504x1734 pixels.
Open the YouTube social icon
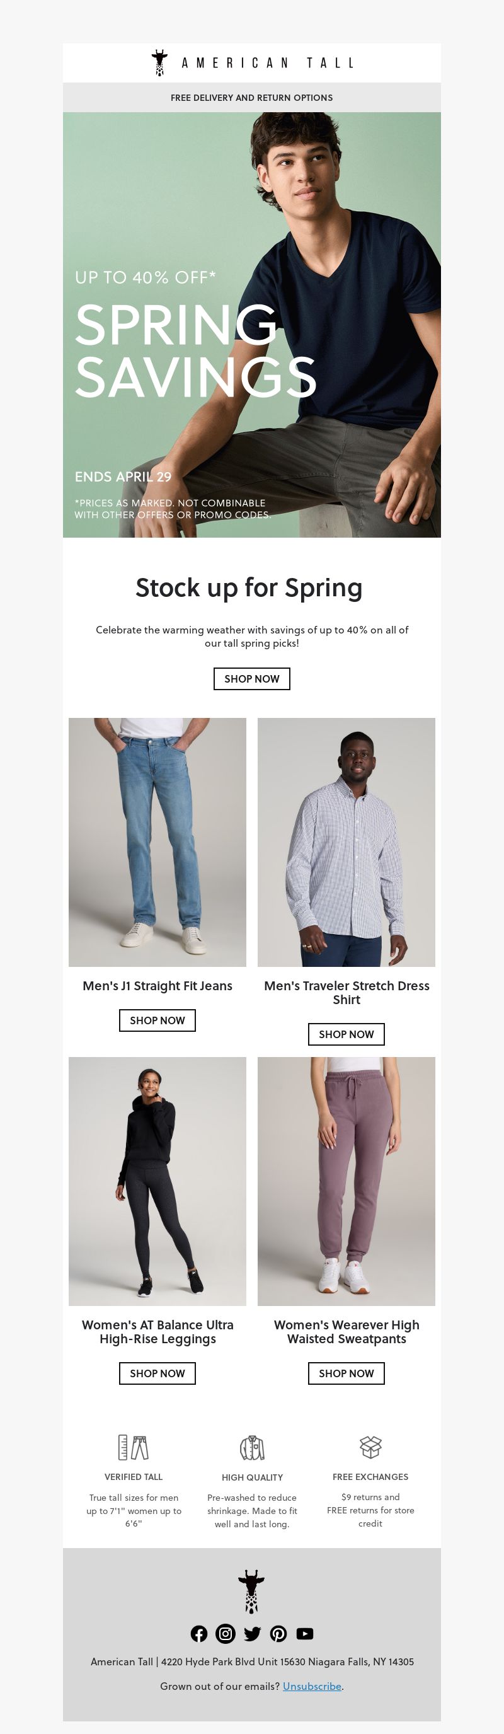(x=305, y=1634)
